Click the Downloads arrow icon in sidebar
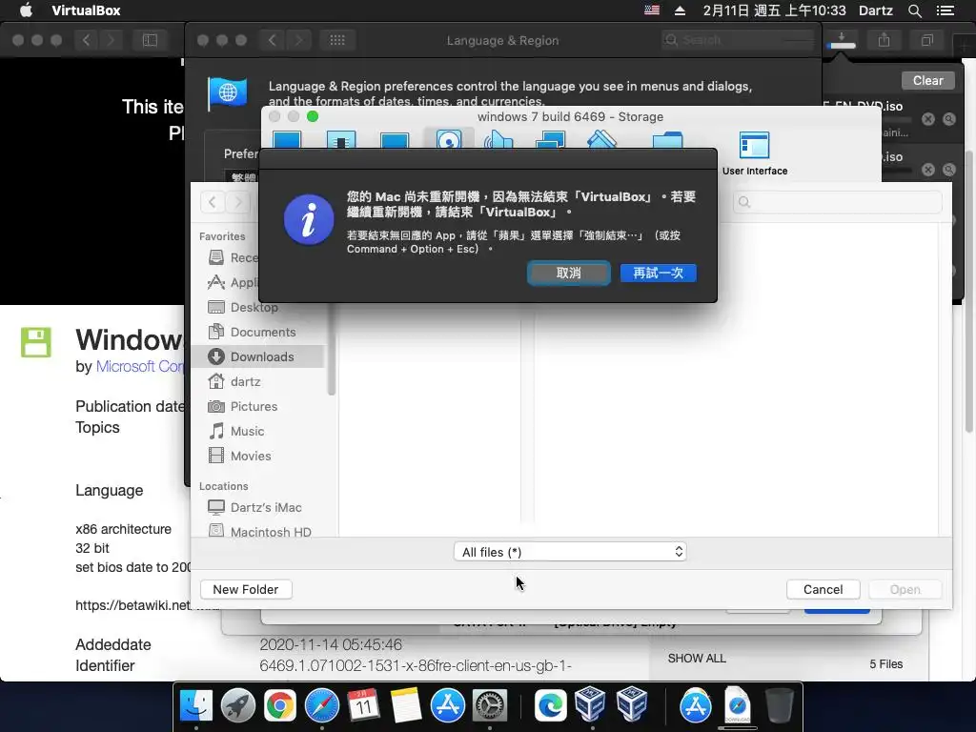Image resolution: width=976 pixels, height=732 pixels. tap(216, 356)
